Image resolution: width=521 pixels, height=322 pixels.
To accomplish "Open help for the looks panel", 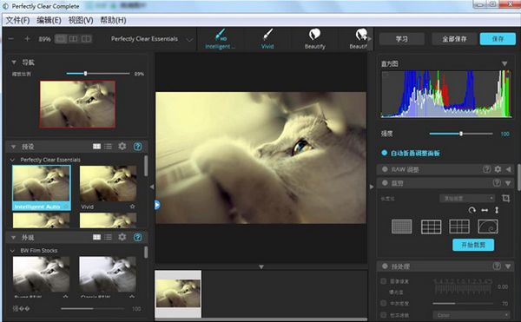I will tap(137, 237).
